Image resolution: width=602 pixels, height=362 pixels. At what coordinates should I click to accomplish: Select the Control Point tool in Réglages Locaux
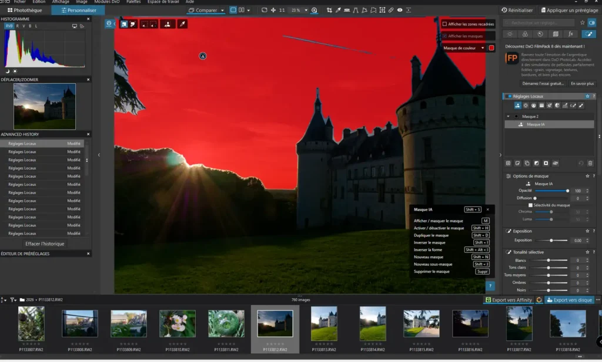tap(526, 106)
